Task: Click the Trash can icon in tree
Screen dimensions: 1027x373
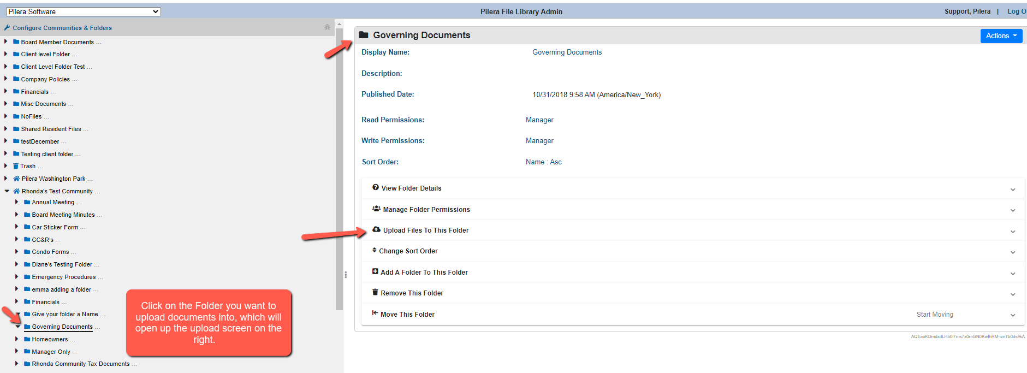Action: [16, 165]
